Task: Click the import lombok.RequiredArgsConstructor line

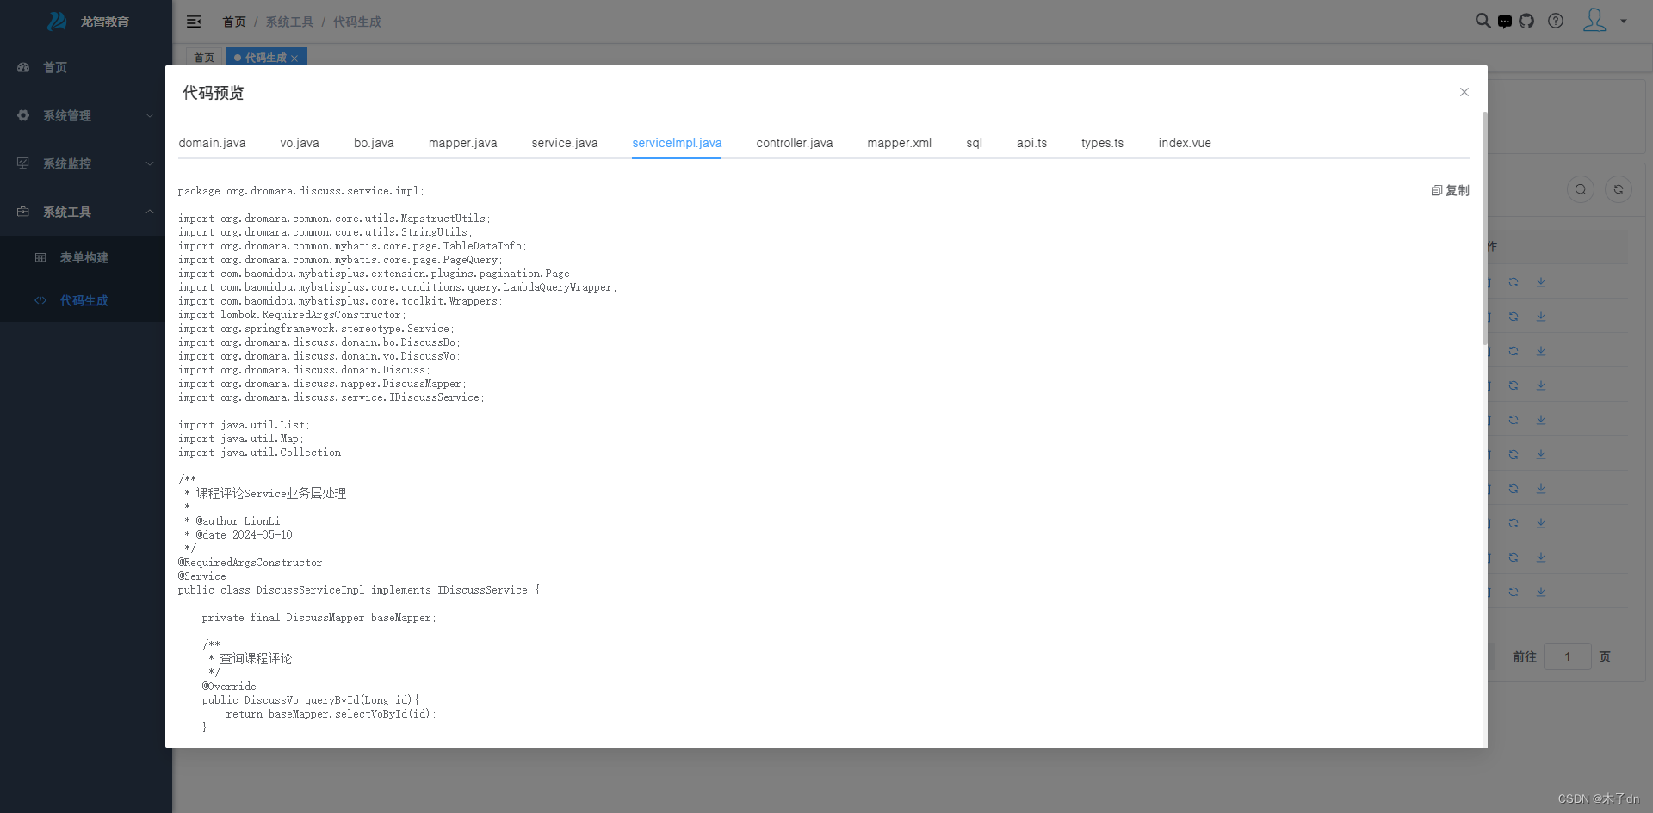Action: (292, 315)
